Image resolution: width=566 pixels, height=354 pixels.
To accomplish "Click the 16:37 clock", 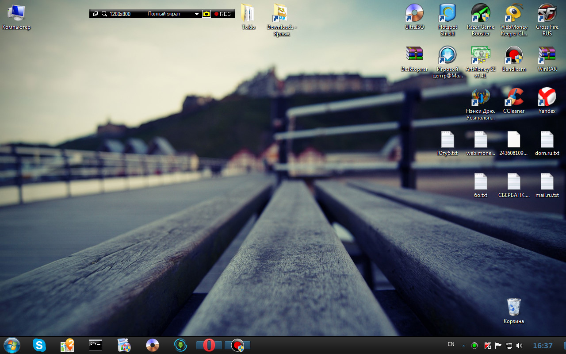I will coord(543,346).
